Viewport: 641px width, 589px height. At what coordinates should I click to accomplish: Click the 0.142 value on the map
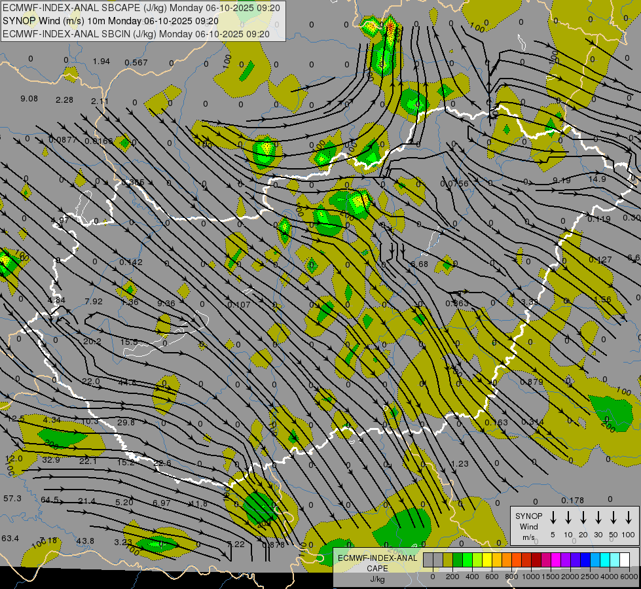(131, 262)
